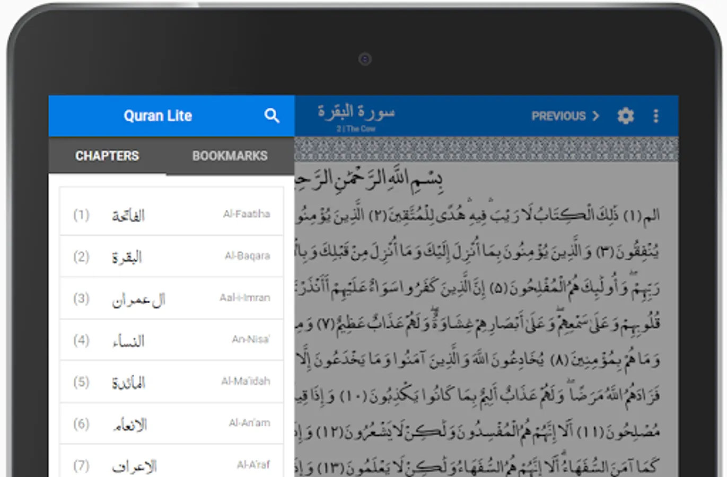Tap the Arabic surah title in header

tap(356, 111)
